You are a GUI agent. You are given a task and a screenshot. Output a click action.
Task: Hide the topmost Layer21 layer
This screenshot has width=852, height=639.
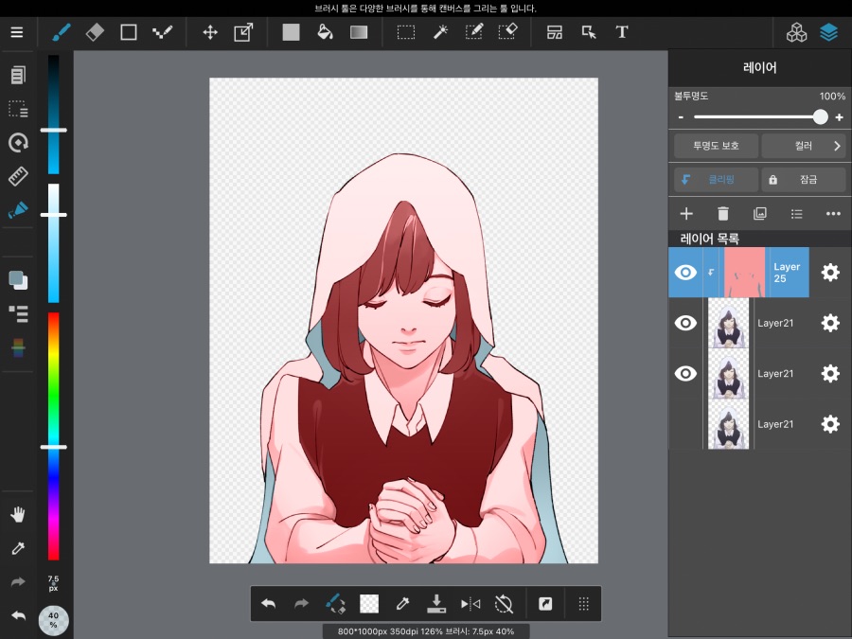coord(685,323)
